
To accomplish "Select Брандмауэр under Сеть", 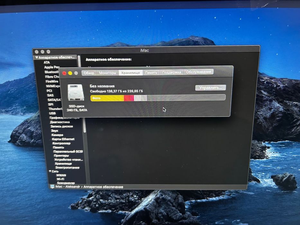I will pyautogui.click(x=66, y=183).
